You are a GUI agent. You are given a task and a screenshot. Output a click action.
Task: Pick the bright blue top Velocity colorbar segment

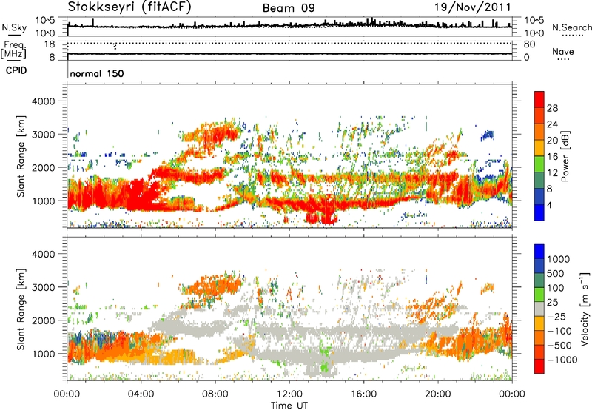539,252
